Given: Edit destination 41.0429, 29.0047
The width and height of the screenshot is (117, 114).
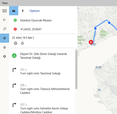Looking at the screenshot, I should (x=31, y=29).
